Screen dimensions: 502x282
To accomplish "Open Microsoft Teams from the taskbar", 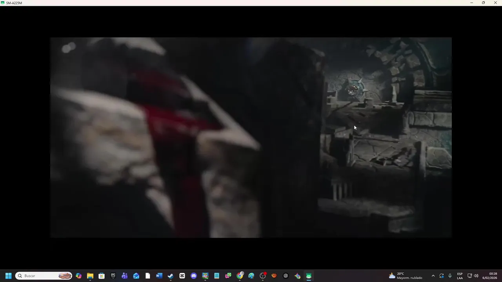I will [x=125, y=276].
